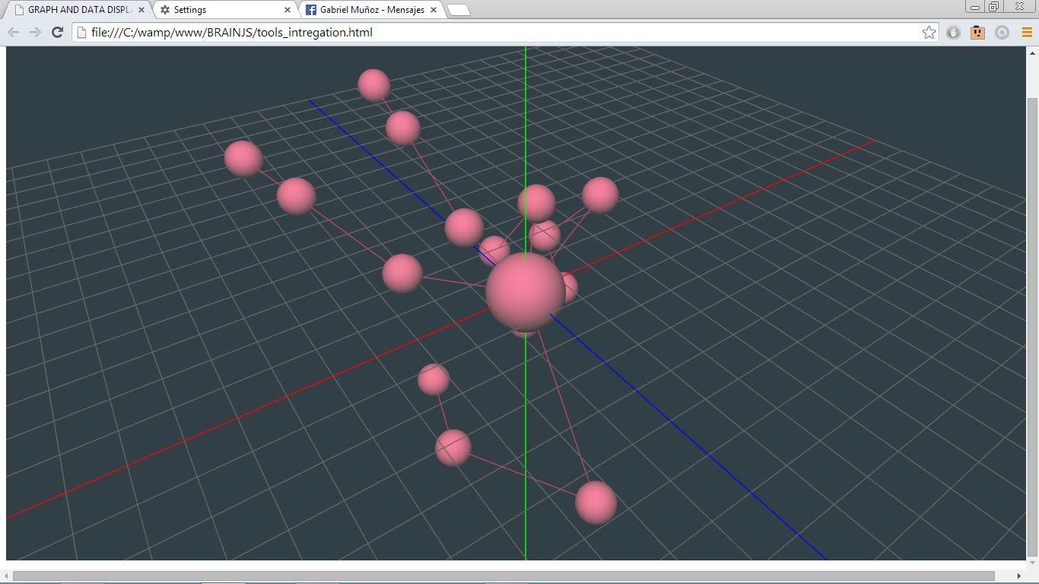Image resolution: width=1039 pixels, height=584 pixels.
Task: Click the horizontal scrollbar right arrow
Action: [x=1019, y=576]
